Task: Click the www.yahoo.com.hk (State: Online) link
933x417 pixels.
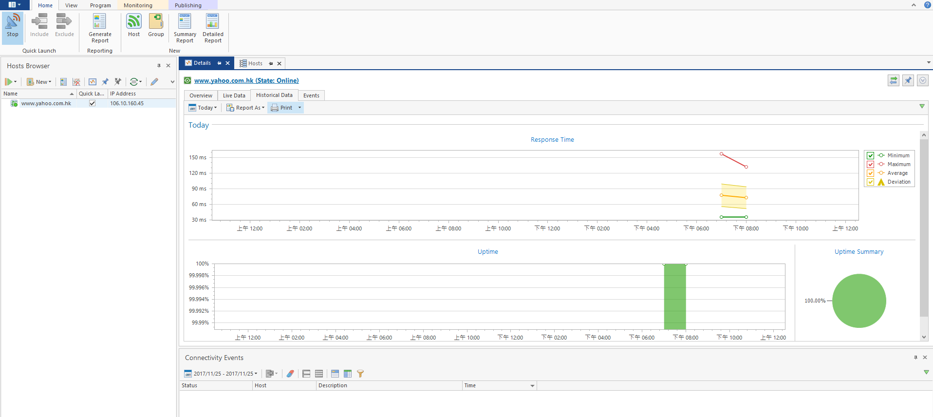Action: pyautogui.click(x=246, y=80)
